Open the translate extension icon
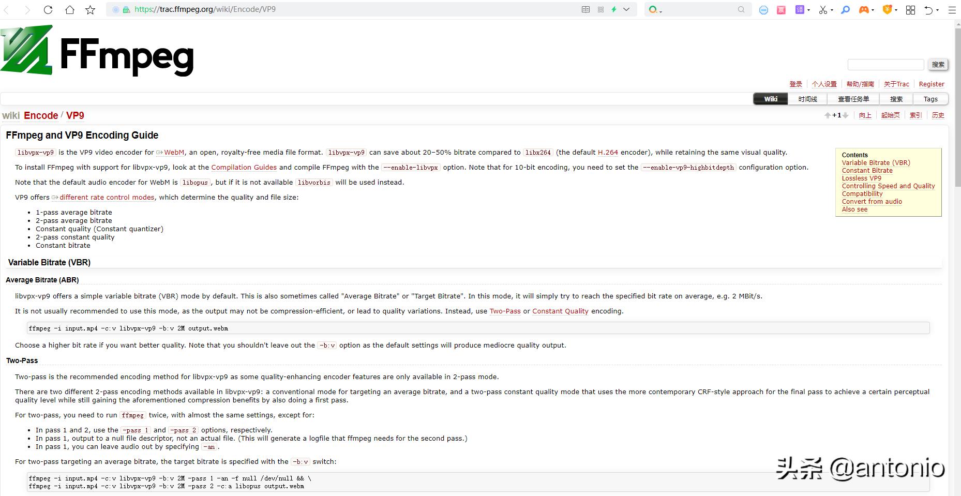Viewport: 961px width, 496px height. point(800,9)
